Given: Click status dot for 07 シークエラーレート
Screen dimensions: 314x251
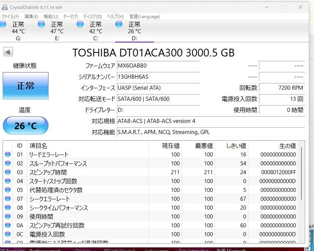Looking at the screenshot, I should tap(8, 198).
